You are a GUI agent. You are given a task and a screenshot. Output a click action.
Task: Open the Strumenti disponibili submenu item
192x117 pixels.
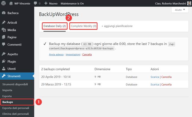[x=15, y=84]
